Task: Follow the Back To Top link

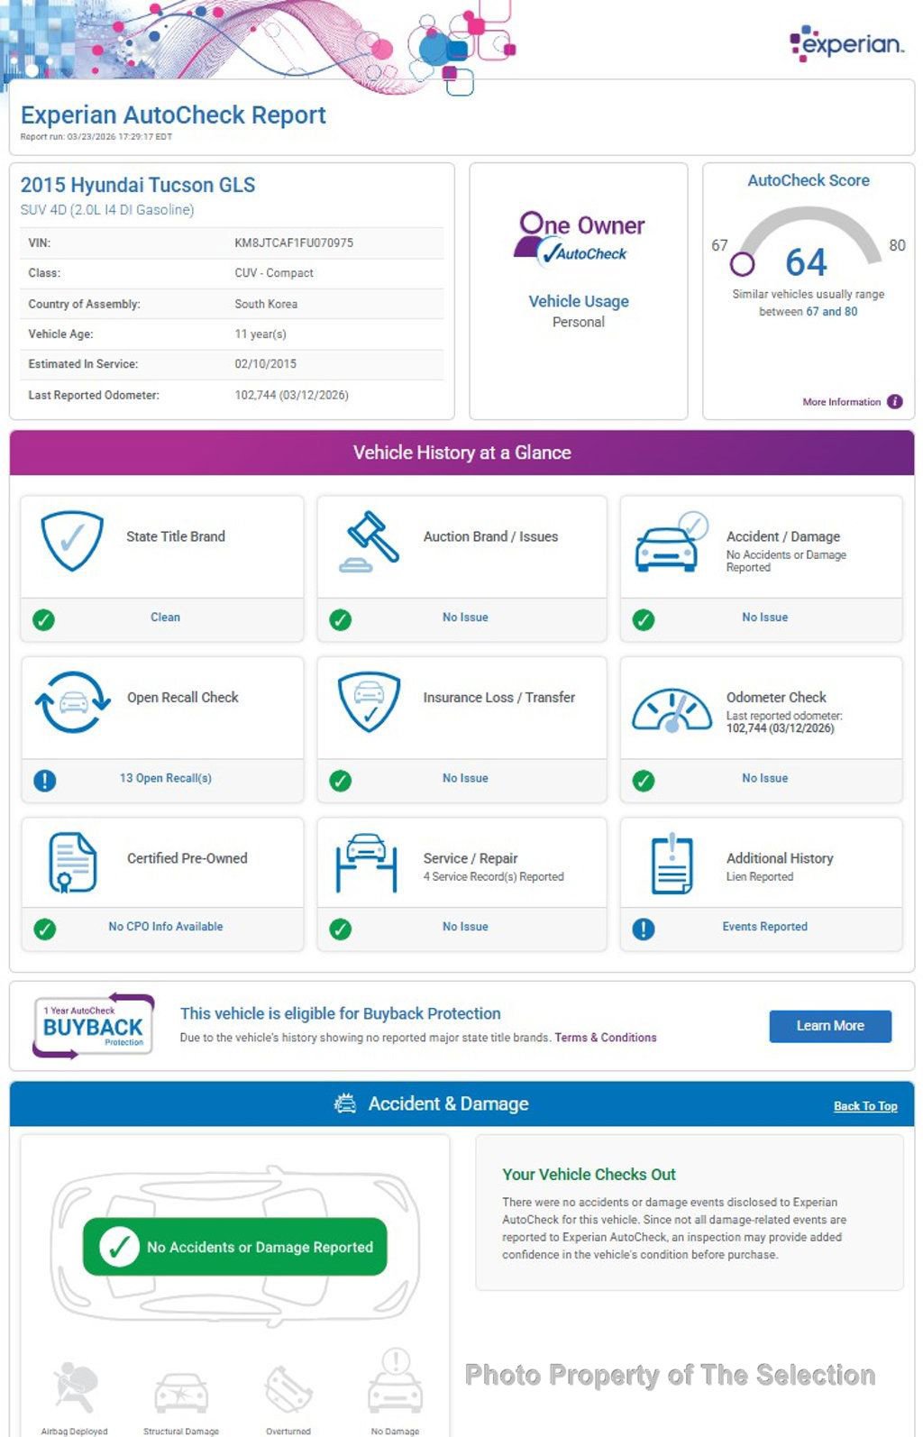Action: point(865,1106)
